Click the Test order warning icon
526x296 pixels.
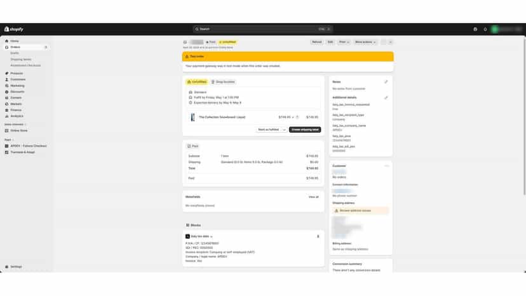pyautogui.click(x=187, y=57)
